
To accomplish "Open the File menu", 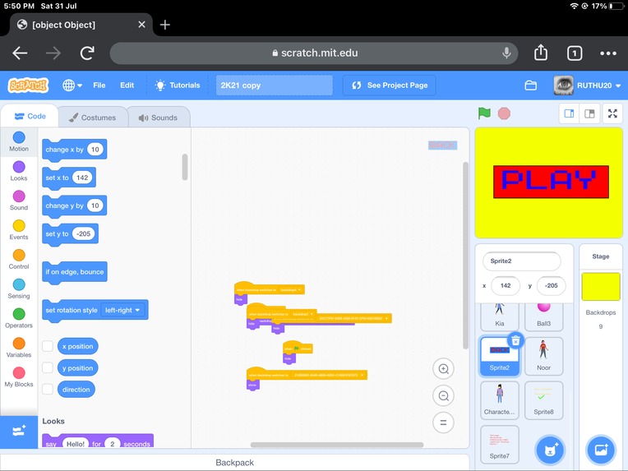I will click(x=99, y=85).
